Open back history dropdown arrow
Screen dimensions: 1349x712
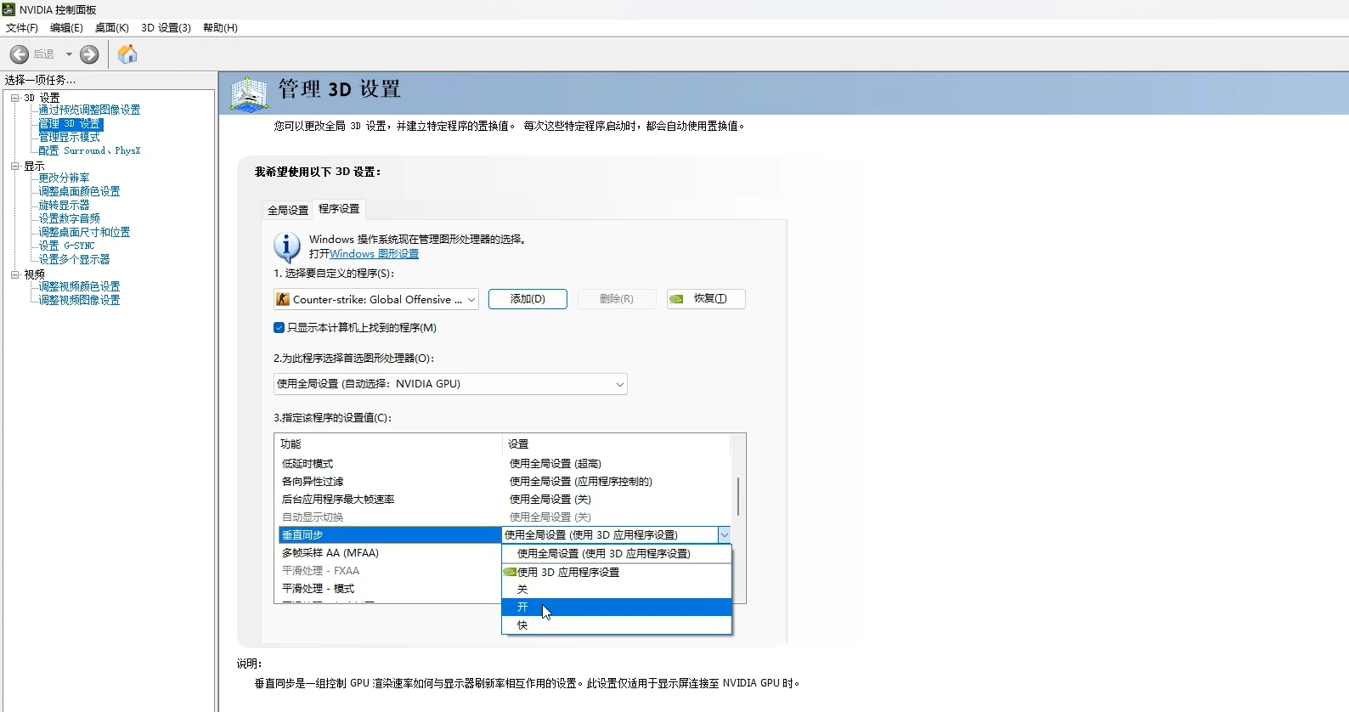point(69,54)
